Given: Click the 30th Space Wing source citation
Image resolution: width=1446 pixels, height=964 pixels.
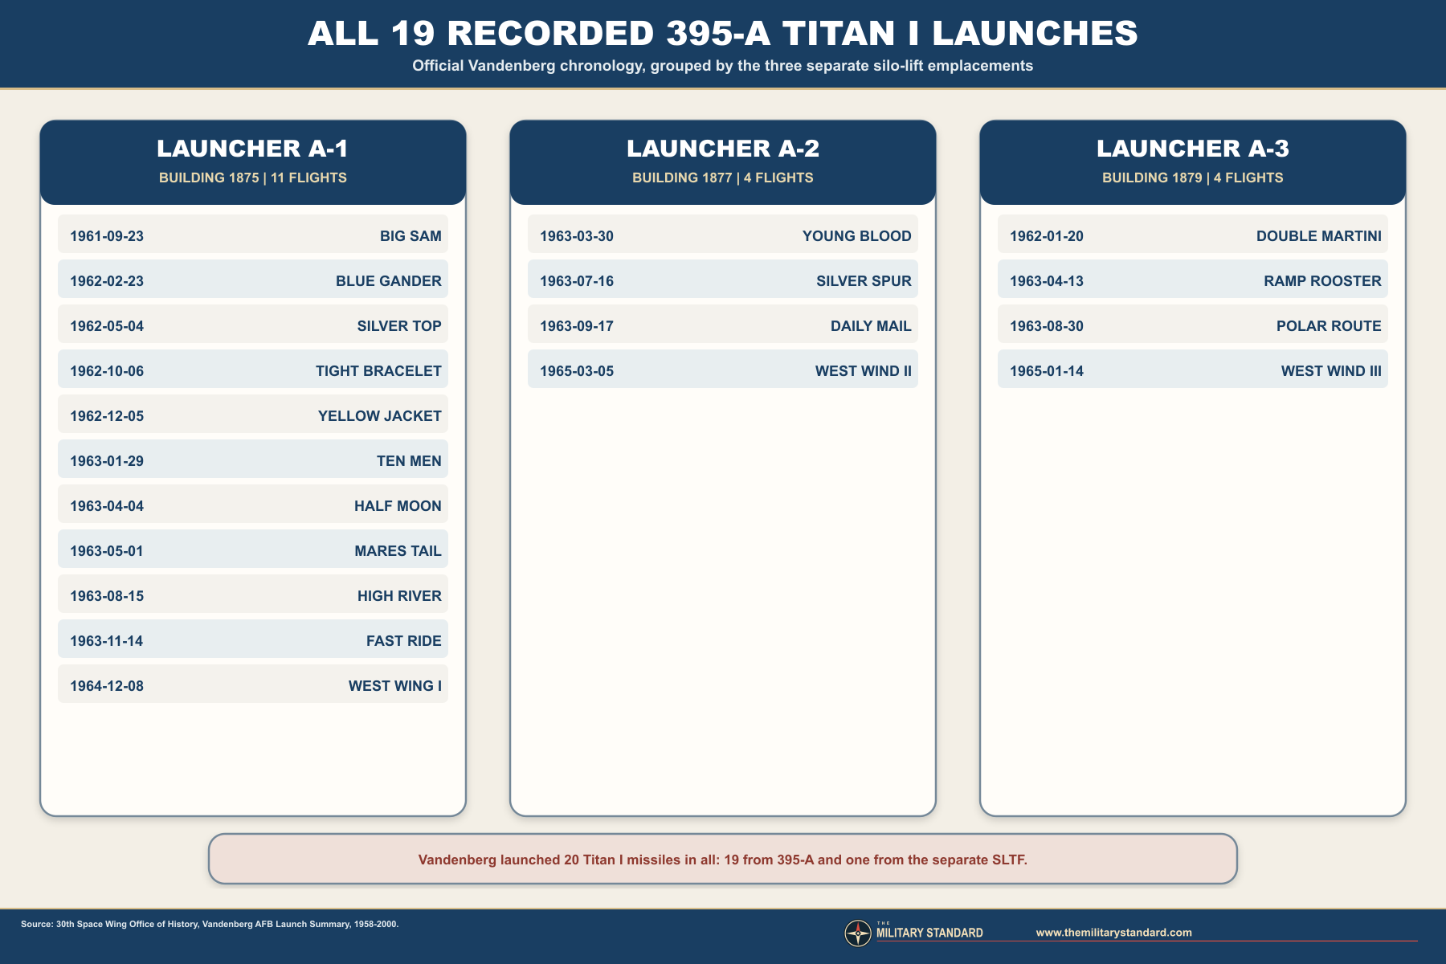Looking at the screenshot, I should tap(210, 924).
